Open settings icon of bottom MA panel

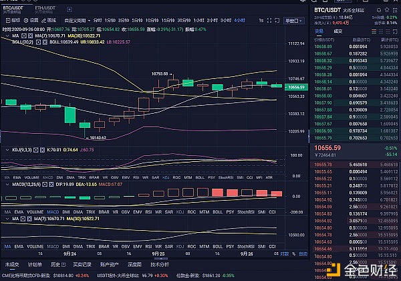[x=23, y=219]
